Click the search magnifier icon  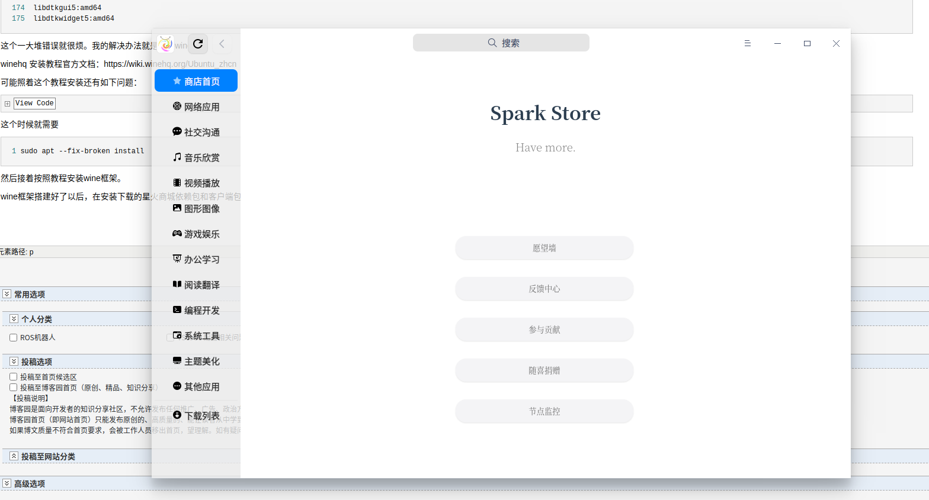coord(492,43)
